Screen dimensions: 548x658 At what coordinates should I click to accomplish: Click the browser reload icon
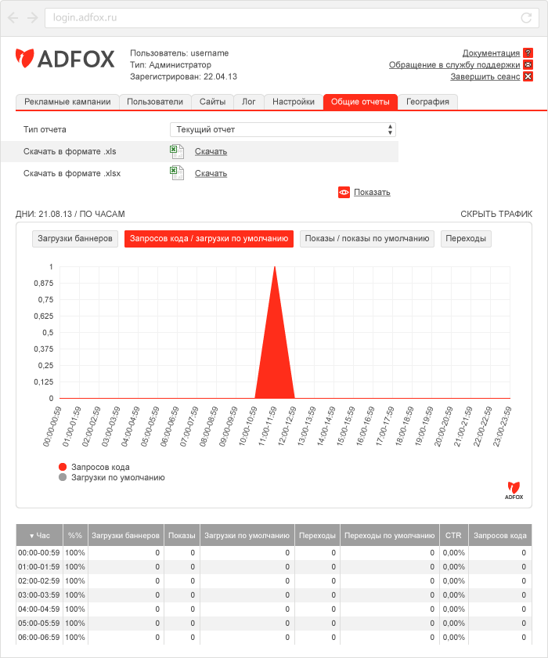(526, 17)
